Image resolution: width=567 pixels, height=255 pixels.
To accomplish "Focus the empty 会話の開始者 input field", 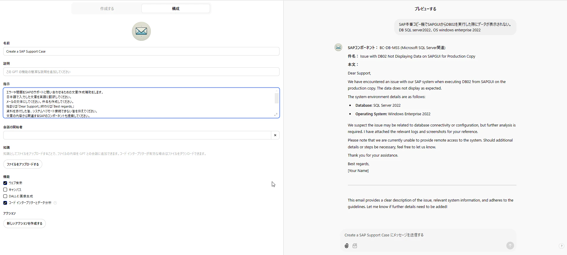I will click(x=137, y=135).
